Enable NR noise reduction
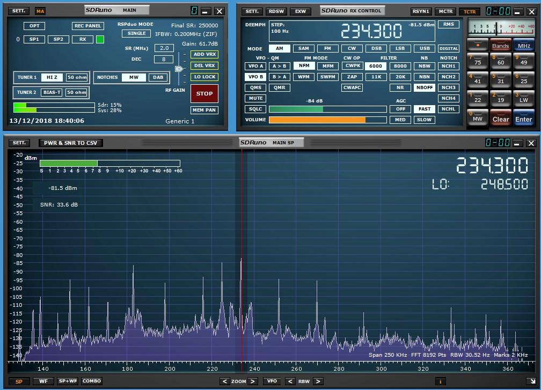This screenshot has width=541, height=390. 400,87
